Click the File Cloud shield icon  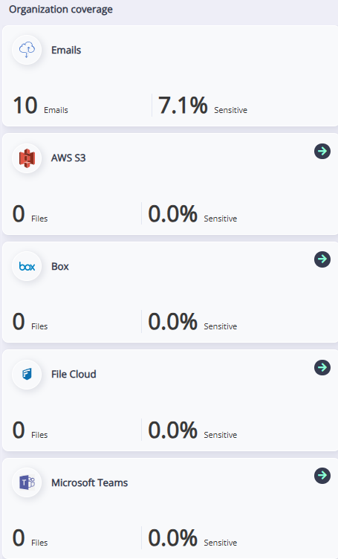pyautogui.click(x=27, y=374)
